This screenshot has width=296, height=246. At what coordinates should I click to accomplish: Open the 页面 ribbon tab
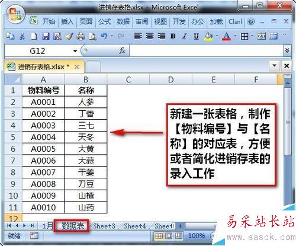[86, 21]
